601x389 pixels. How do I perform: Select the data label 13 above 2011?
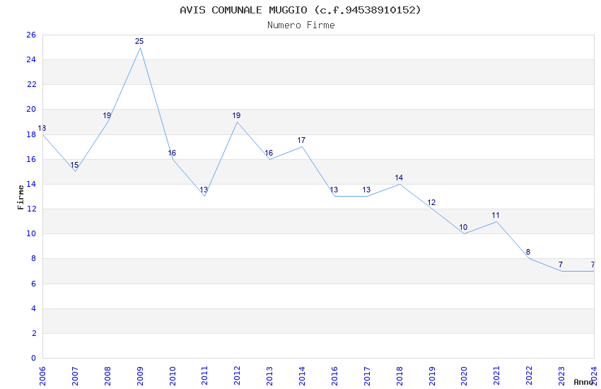click(x=204, y=190)
